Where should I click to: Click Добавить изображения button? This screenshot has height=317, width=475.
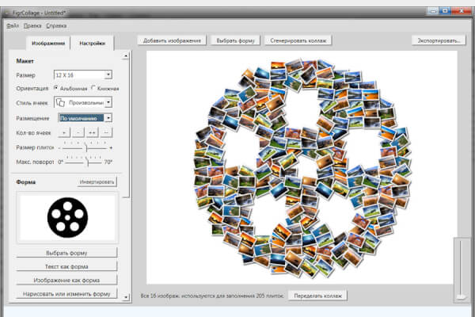[x=172, y=40]
